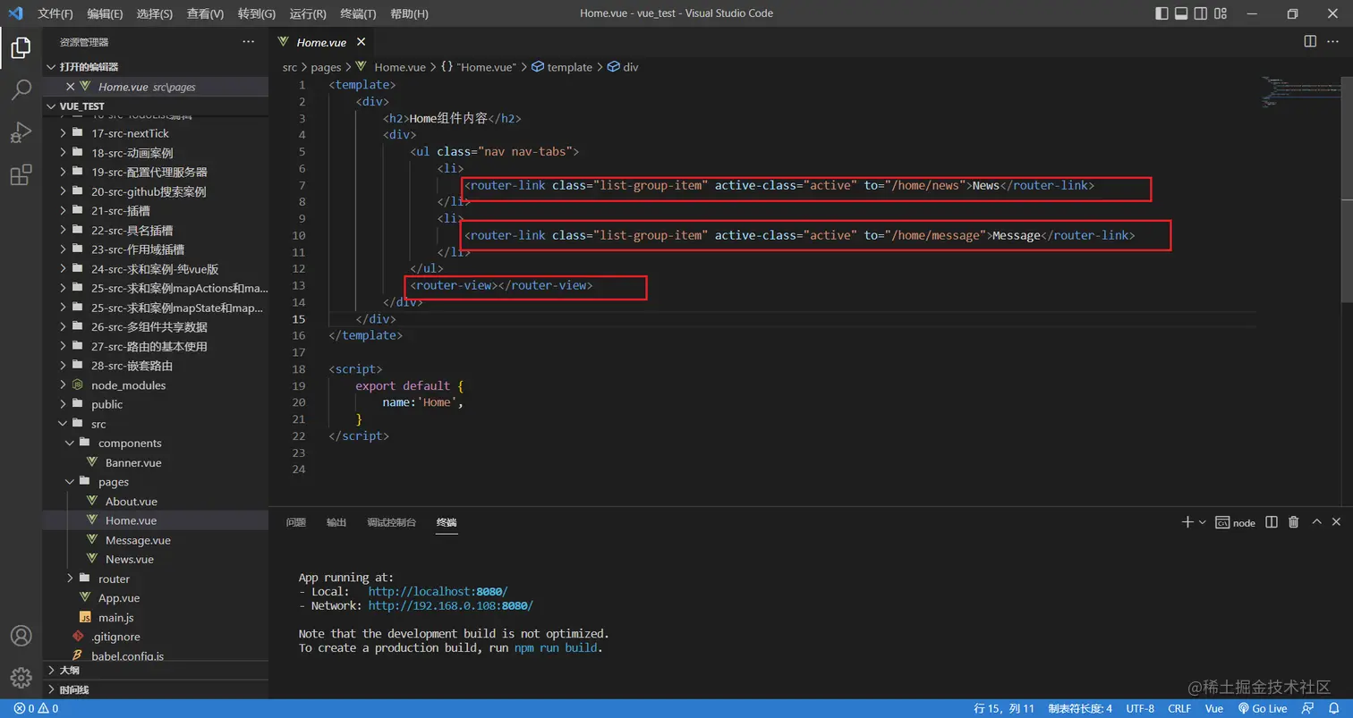Image resolution: width=1353 pixels, height=718 pixels.
Task: Open terminal launch profile dropdown arrow
Action: click(1202, 522)
